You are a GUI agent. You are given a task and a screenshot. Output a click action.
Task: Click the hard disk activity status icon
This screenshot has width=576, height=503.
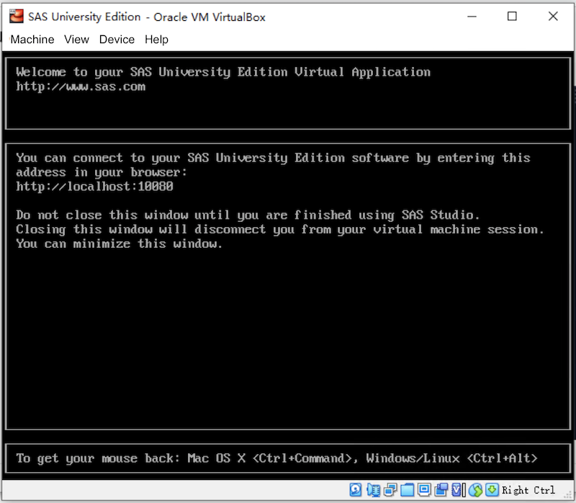(355, 490)
